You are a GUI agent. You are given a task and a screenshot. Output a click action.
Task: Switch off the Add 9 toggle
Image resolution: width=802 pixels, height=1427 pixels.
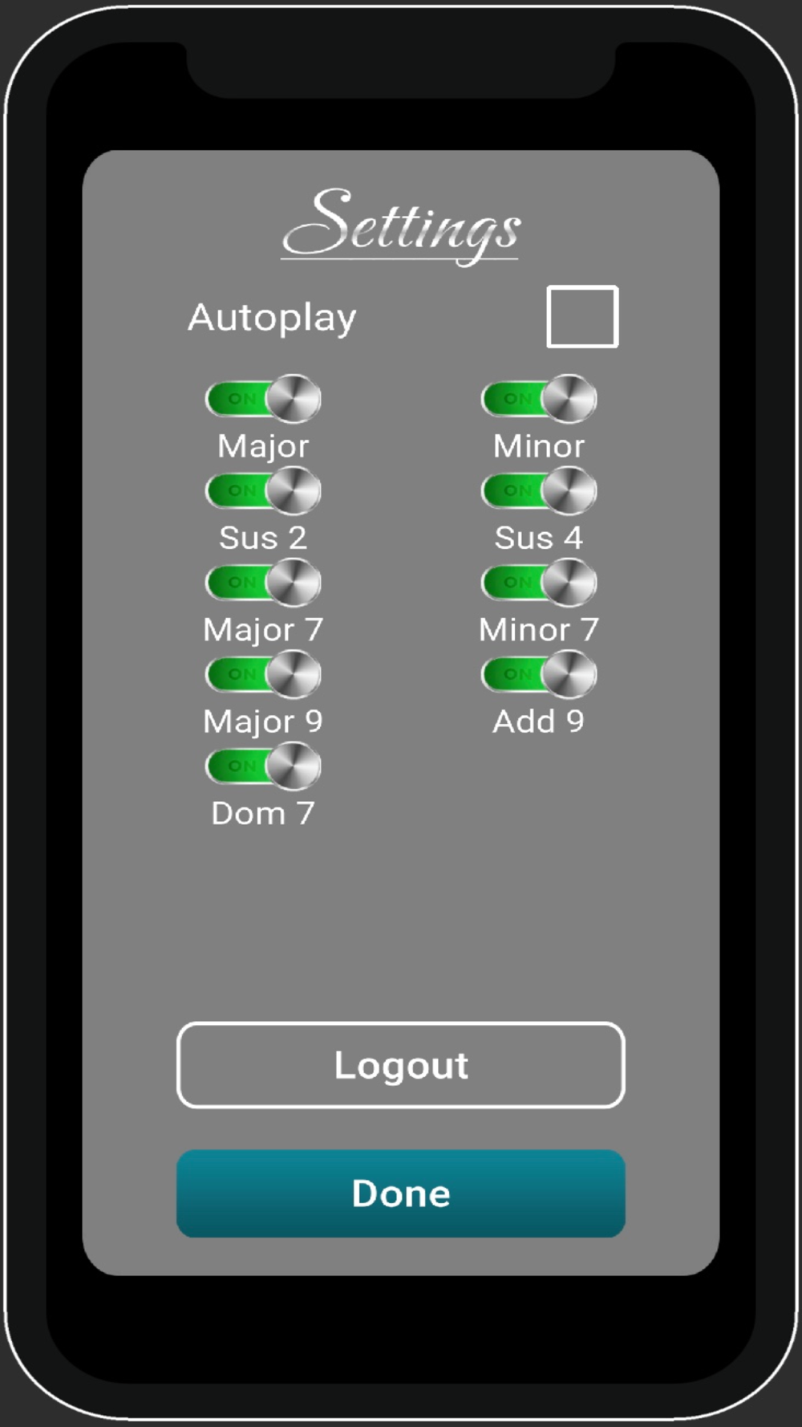tap(539, 674)
